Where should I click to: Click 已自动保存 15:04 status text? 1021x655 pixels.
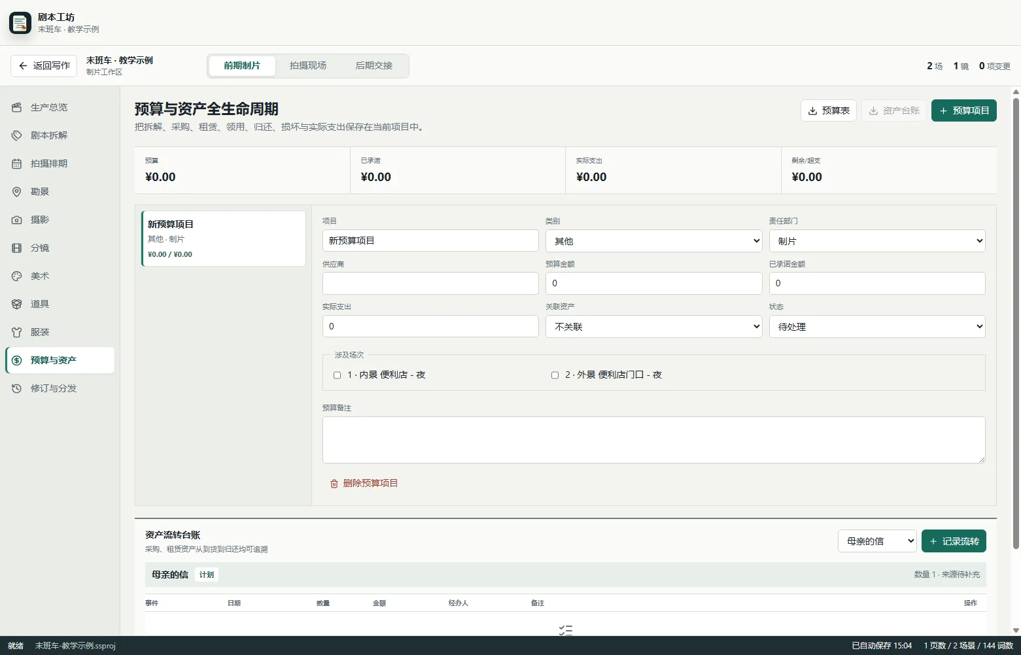pos(882,646)
